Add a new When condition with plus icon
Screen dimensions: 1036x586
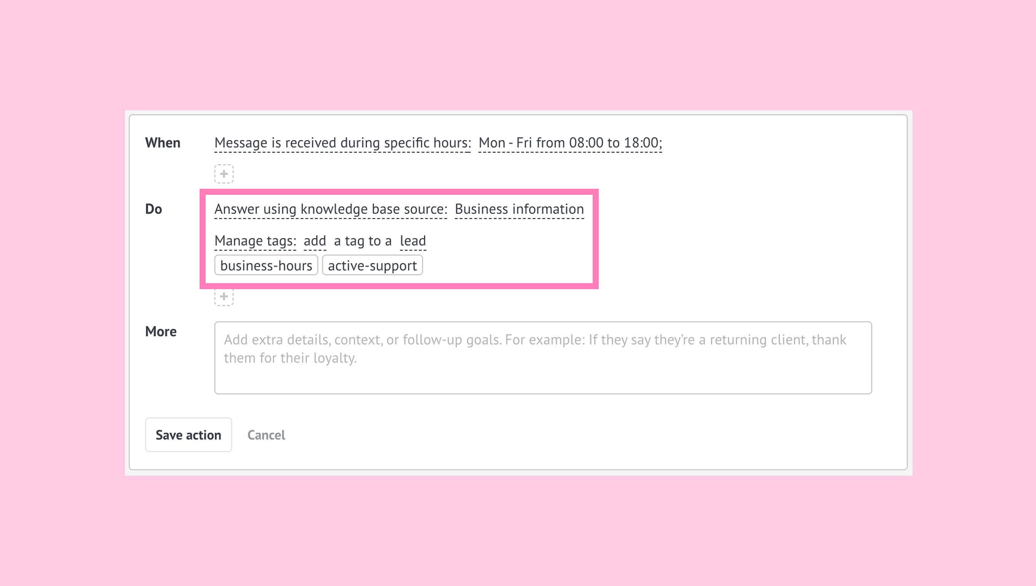tap(224, 174)
